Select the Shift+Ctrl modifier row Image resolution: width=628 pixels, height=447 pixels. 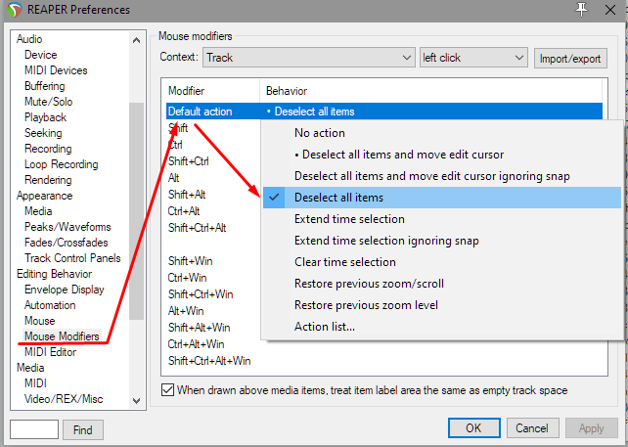click(x=189, y=161)
